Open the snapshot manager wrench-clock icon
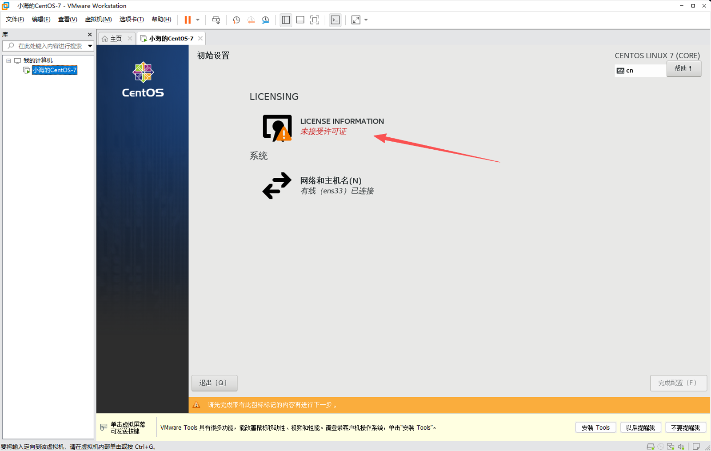 [265, 20]
